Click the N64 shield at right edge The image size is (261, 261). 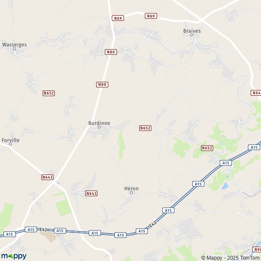tap(256, 93)
